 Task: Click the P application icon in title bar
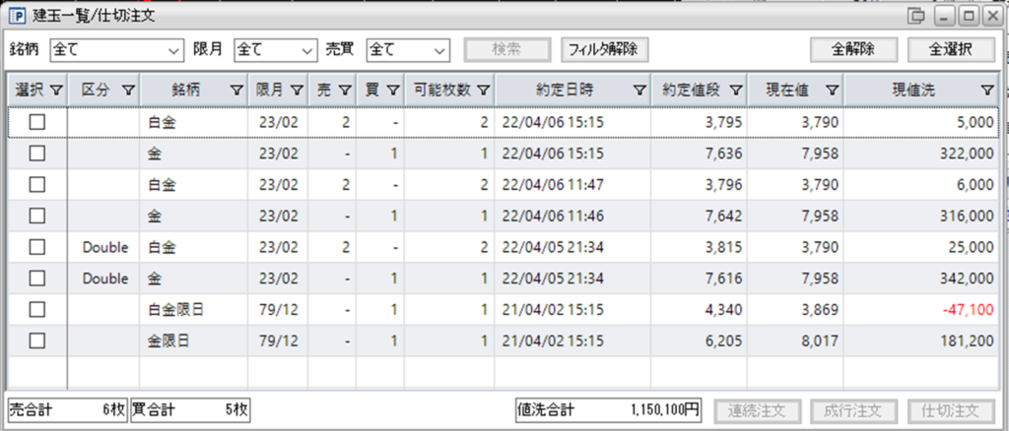coord(19,16)
